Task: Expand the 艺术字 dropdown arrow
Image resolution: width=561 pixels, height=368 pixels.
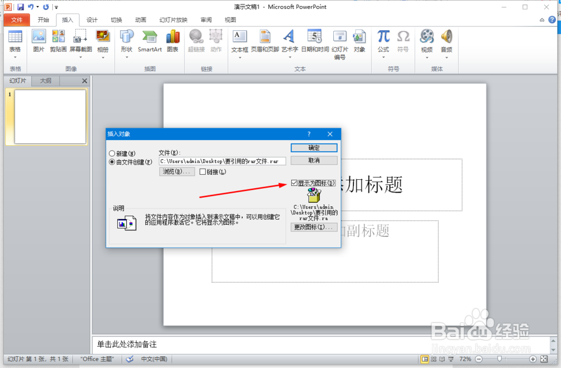Action: pos(289,57)
